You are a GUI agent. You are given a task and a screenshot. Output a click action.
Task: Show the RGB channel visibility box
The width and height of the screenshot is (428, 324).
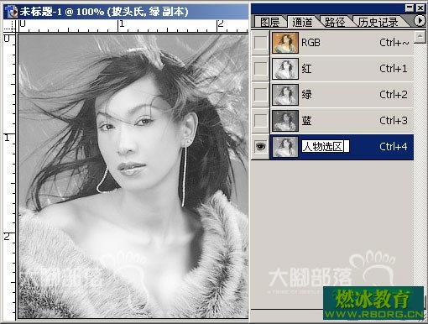tap(260, 43)
